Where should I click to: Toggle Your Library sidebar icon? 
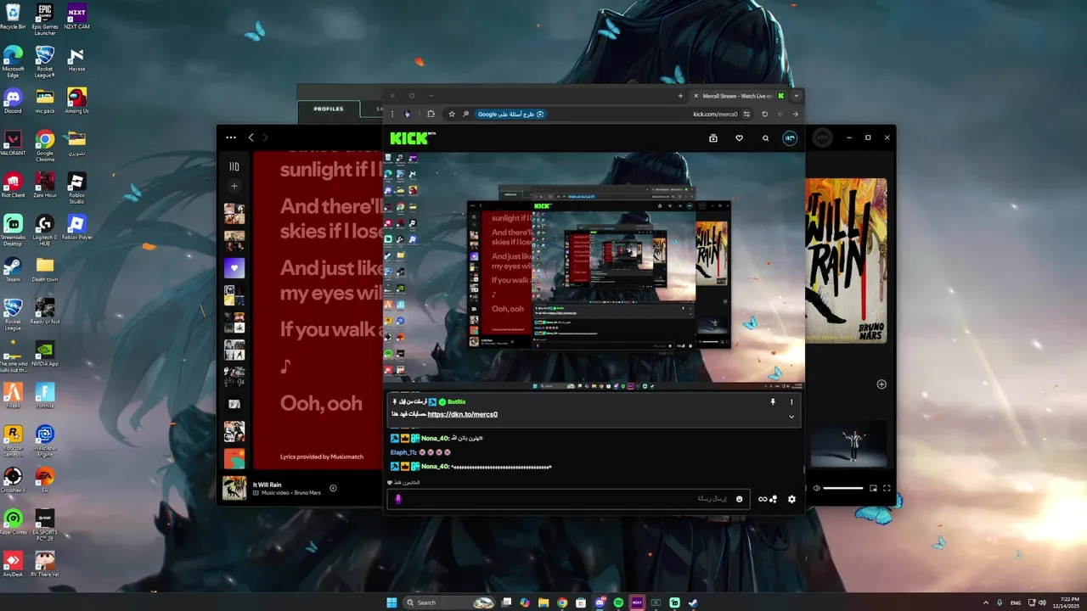[234, 166]
